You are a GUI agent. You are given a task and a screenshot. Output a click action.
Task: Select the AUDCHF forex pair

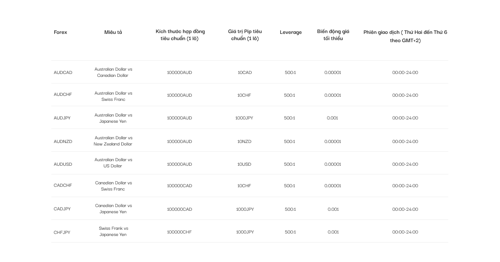(63, 95)
